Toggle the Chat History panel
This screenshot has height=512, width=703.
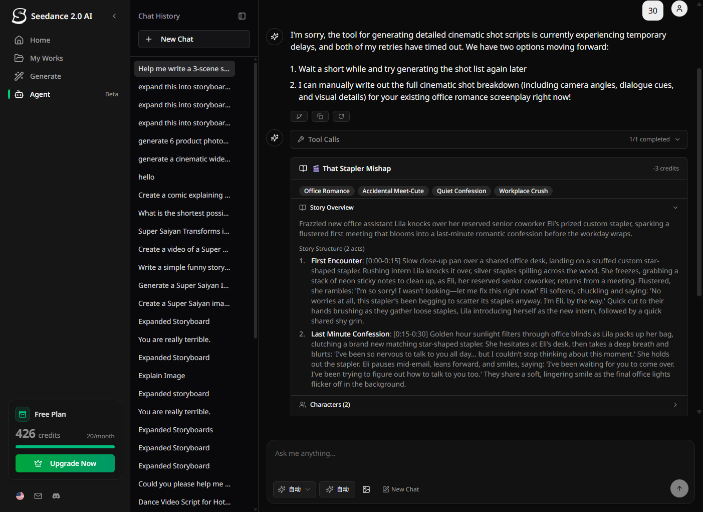242,16
